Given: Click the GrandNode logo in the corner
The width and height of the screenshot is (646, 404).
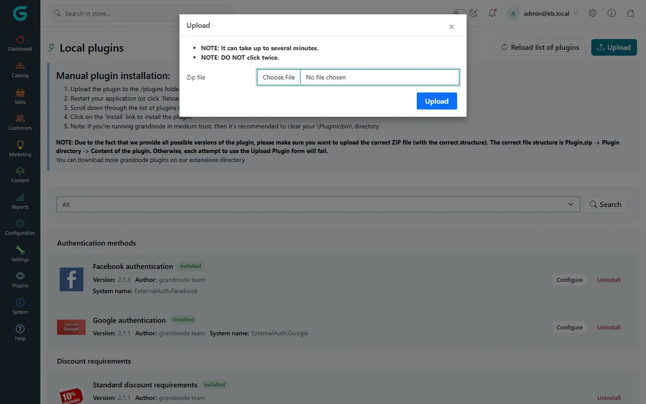Looking at the screenshot, I should [20, 13].
